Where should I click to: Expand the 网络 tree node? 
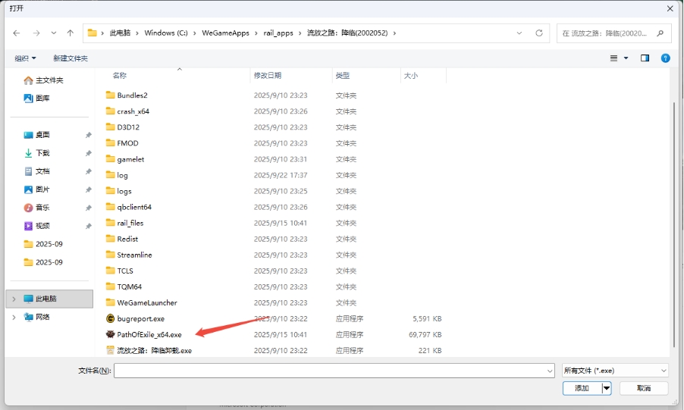point(14,317)
